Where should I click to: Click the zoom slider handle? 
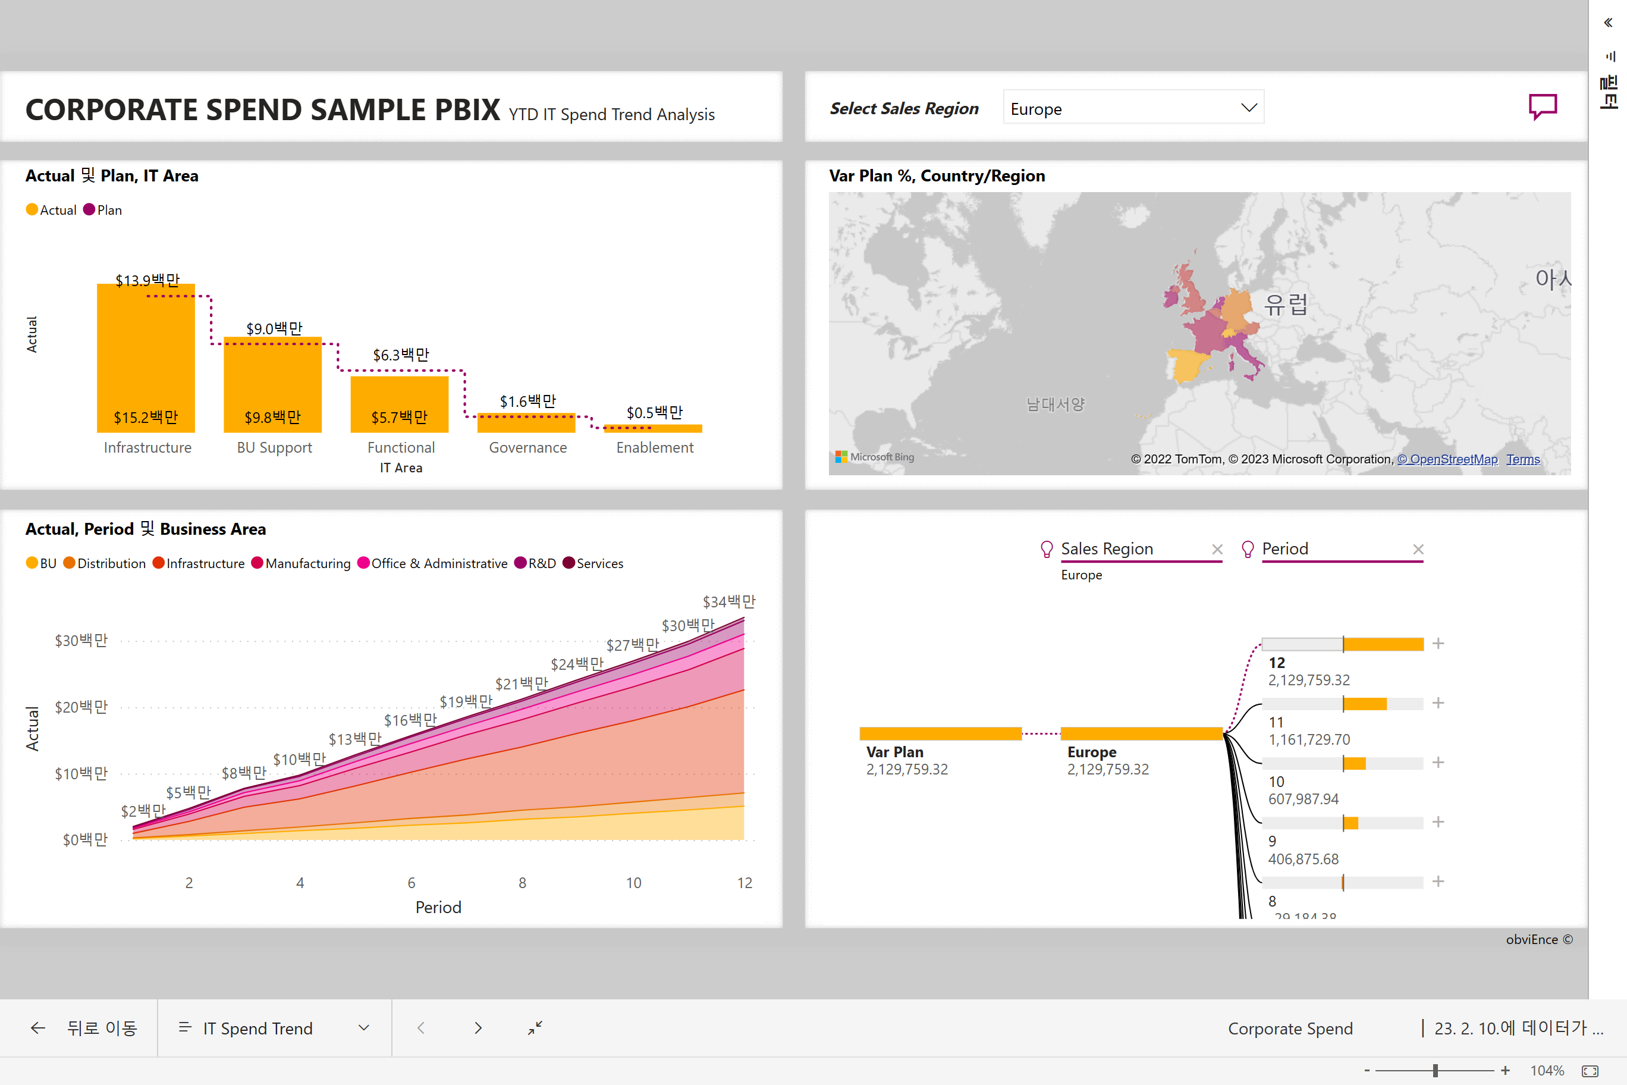[x=1436, y=1071]
